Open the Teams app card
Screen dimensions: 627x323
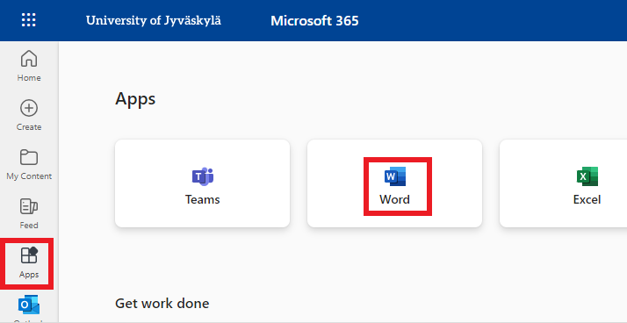tap(202, 183)
